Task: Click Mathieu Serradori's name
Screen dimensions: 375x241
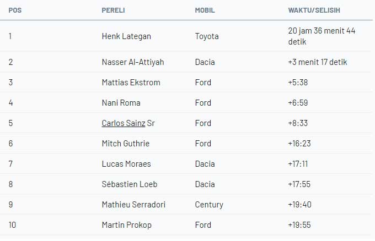Action: [x=133, y=205]
